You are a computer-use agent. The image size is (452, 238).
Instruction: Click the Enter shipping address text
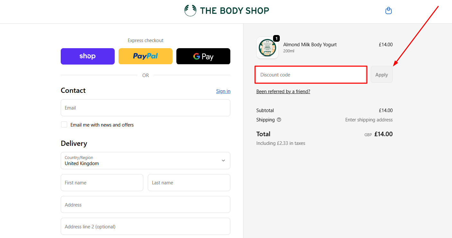click(x=369, y=120)
